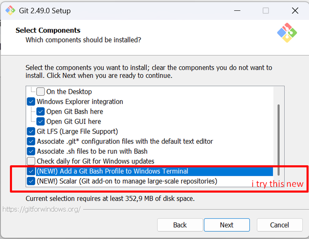Uncheck Open Git Bash here
This screenshot has width=309, height=239.
[40, 112]
